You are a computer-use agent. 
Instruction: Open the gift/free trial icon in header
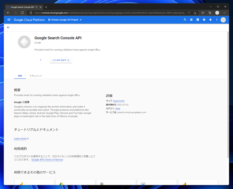pos(191,20)
